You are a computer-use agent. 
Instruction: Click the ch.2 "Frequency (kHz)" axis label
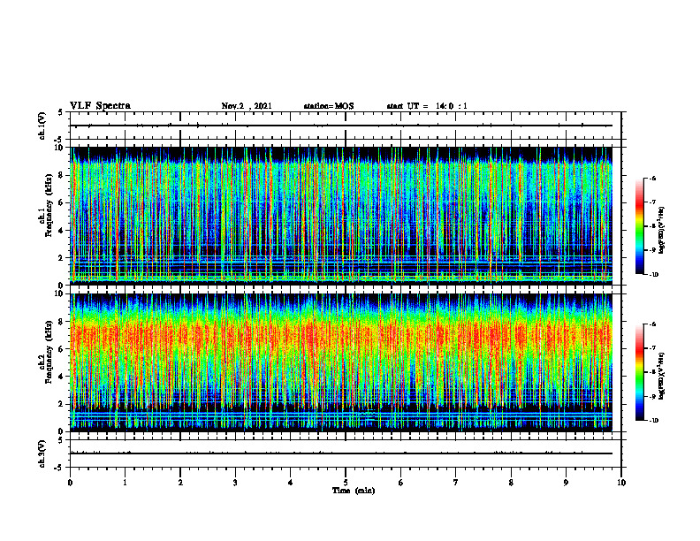49,352
